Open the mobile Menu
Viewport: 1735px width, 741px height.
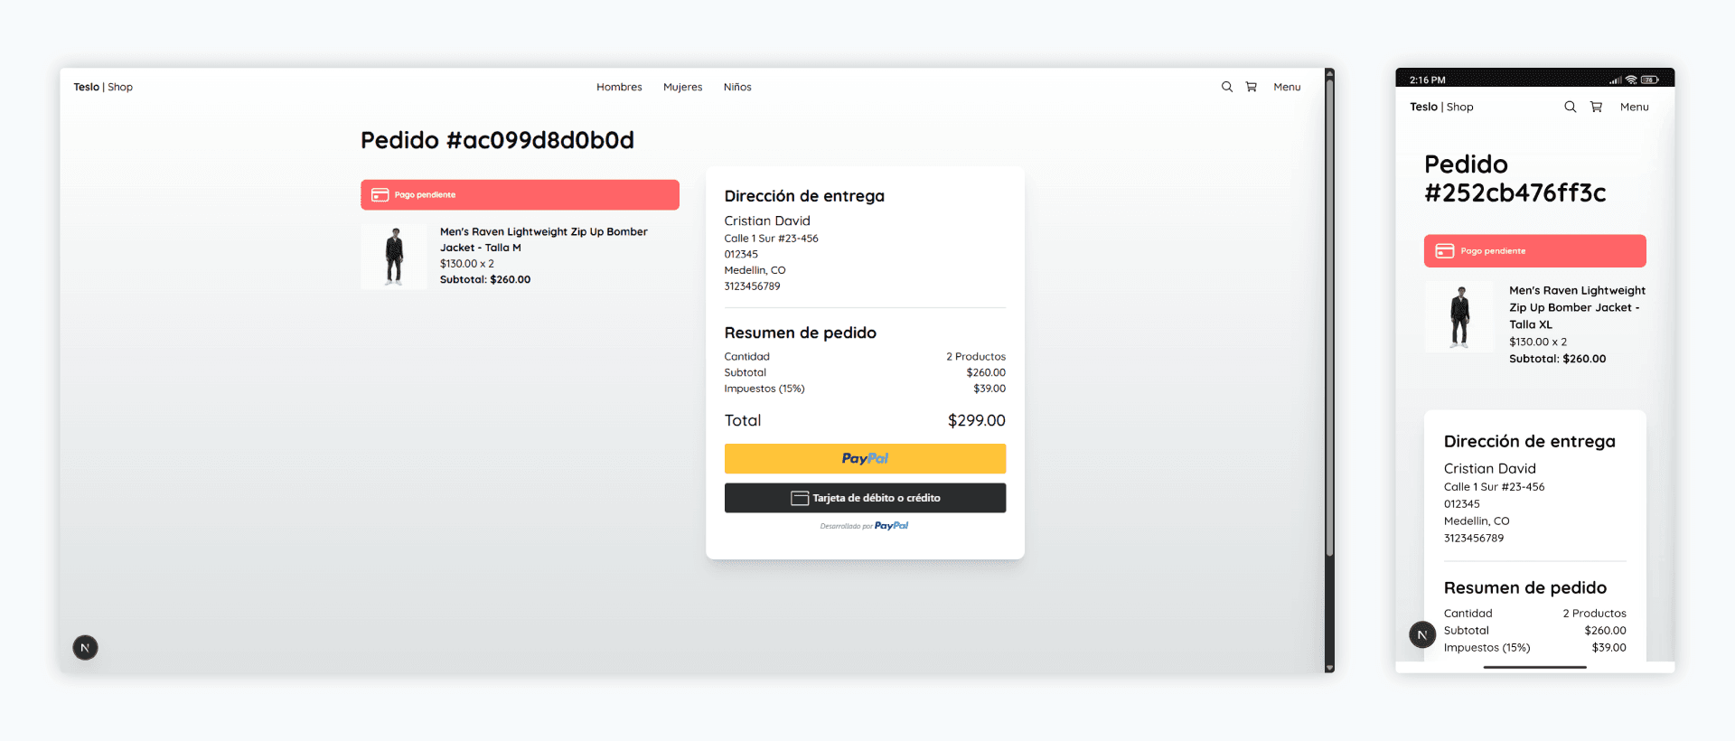coord(1634,107)
